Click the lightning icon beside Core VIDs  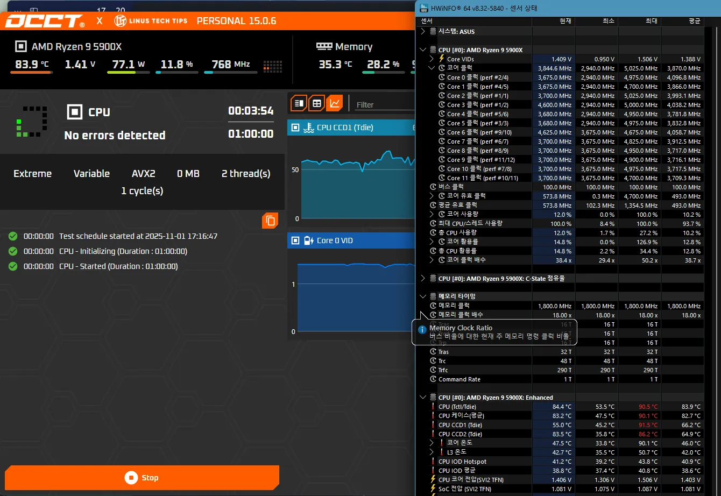click(x=442, y=59)
